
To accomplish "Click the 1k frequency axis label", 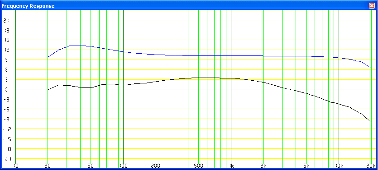I will coord(231,165).
